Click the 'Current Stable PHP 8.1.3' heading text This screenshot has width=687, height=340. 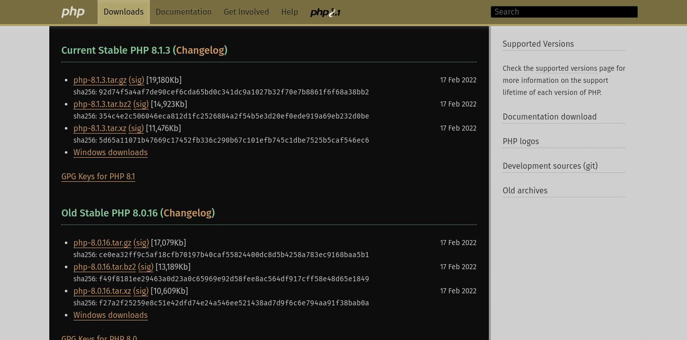116,50
